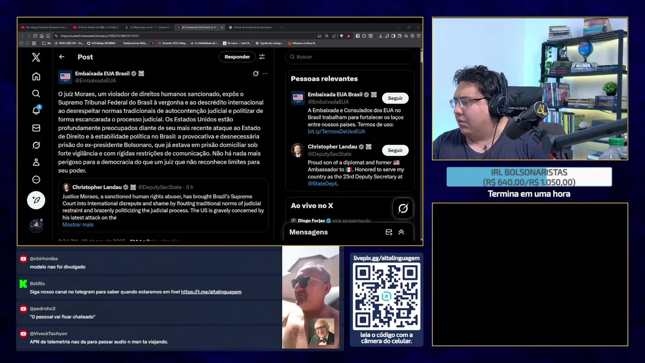
Task: Open Máquina de Rose bookmark
Action: 302,43
